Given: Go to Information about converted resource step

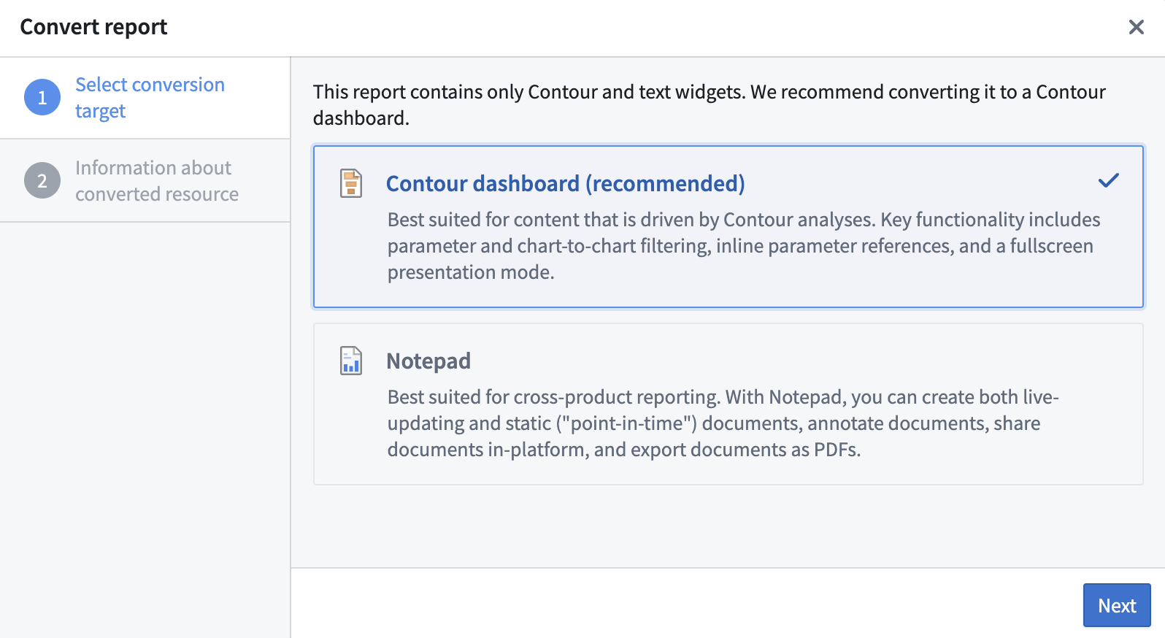Looking at the screenshot, I should pyautogui.click(x=145, y=181).
